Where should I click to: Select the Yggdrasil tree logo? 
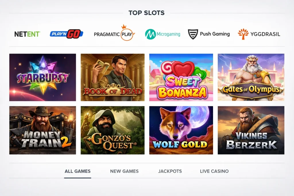(243, 34)
